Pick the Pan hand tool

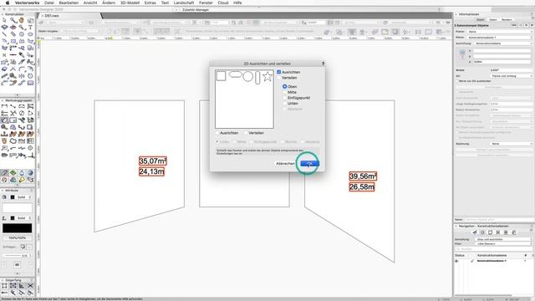tap(22, 20)
